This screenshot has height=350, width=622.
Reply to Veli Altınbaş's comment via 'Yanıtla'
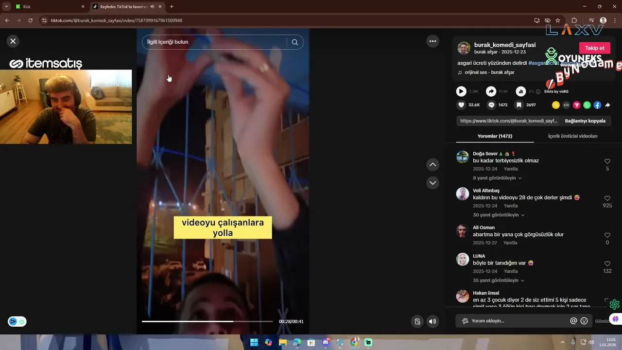pyautogui.click(x=511, y=206)
